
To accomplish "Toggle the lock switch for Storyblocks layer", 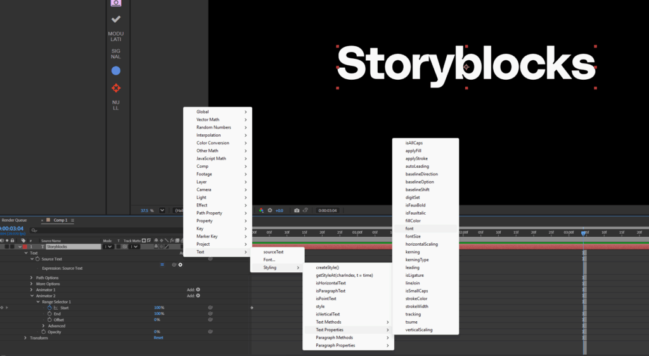I will click(x=13, y=246).
